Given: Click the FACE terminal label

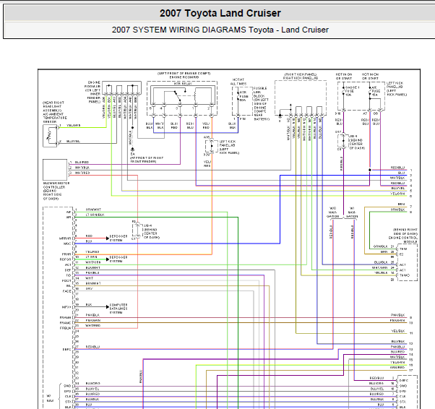Looking at the screenshot, I should click(x=67, y=291).
